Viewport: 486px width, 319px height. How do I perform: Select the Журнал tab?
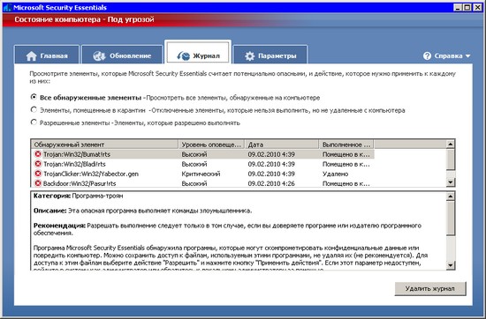pos(198,52)
